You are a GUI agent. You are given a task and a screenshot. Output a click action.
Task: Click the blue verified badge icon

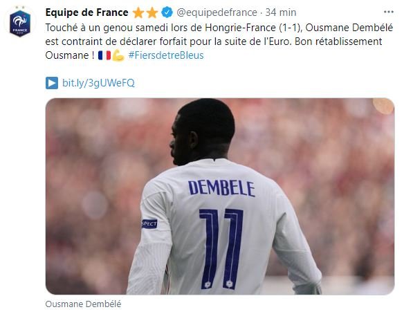point(167,12)
